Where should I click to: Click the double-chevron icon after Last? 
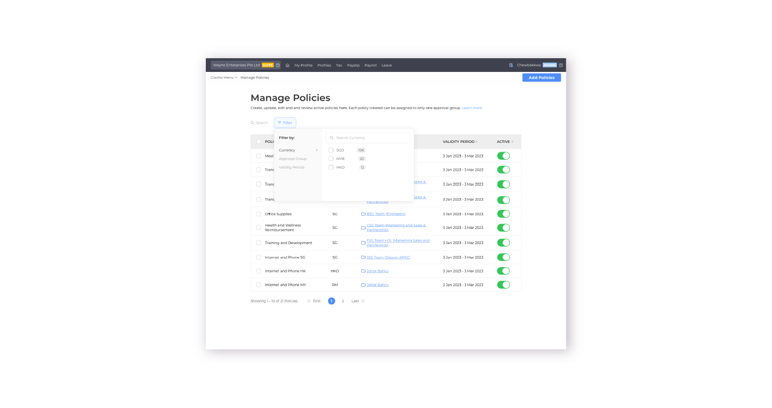[363, 301]
